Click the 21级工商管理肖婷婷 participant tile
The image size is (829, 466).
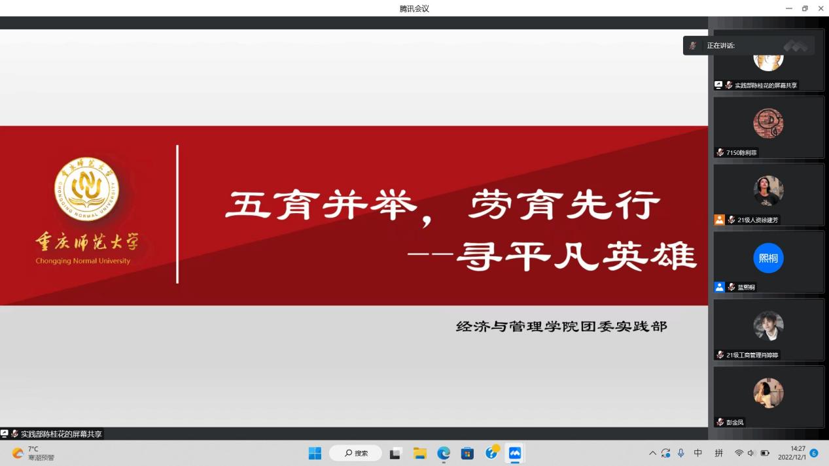coord(768,329)
